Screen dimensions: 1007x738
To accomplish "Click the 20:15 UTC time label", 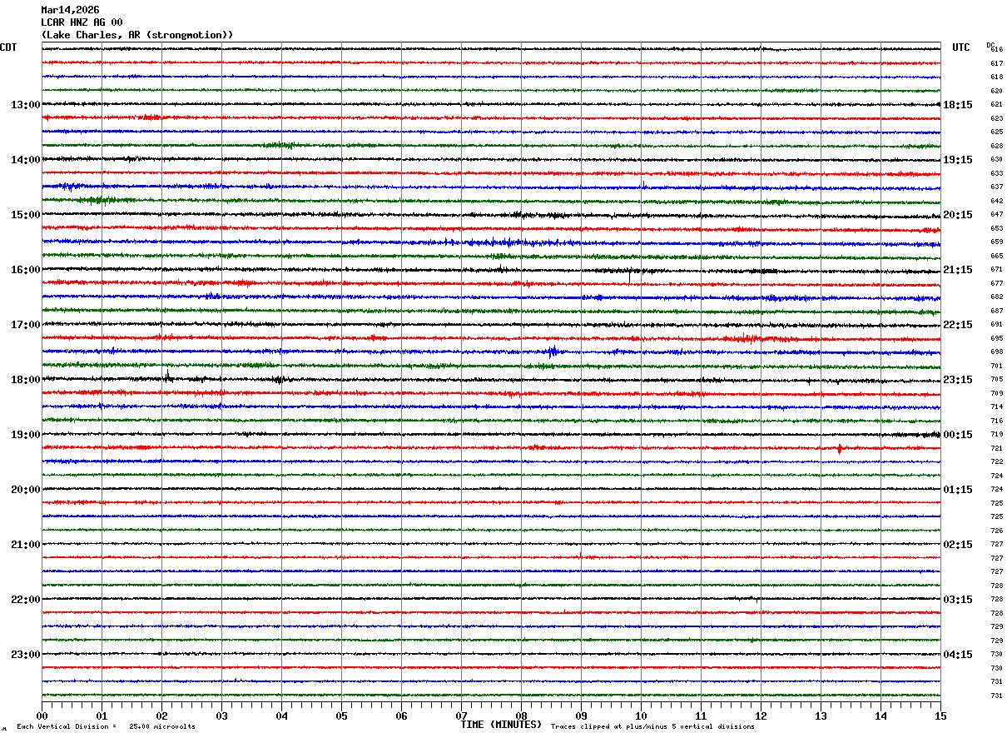I will tap(958, 215).
